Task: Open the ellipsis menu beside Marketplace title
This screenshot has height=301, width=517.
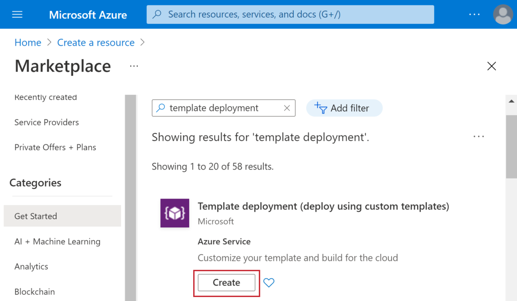Action: point(134,66)
